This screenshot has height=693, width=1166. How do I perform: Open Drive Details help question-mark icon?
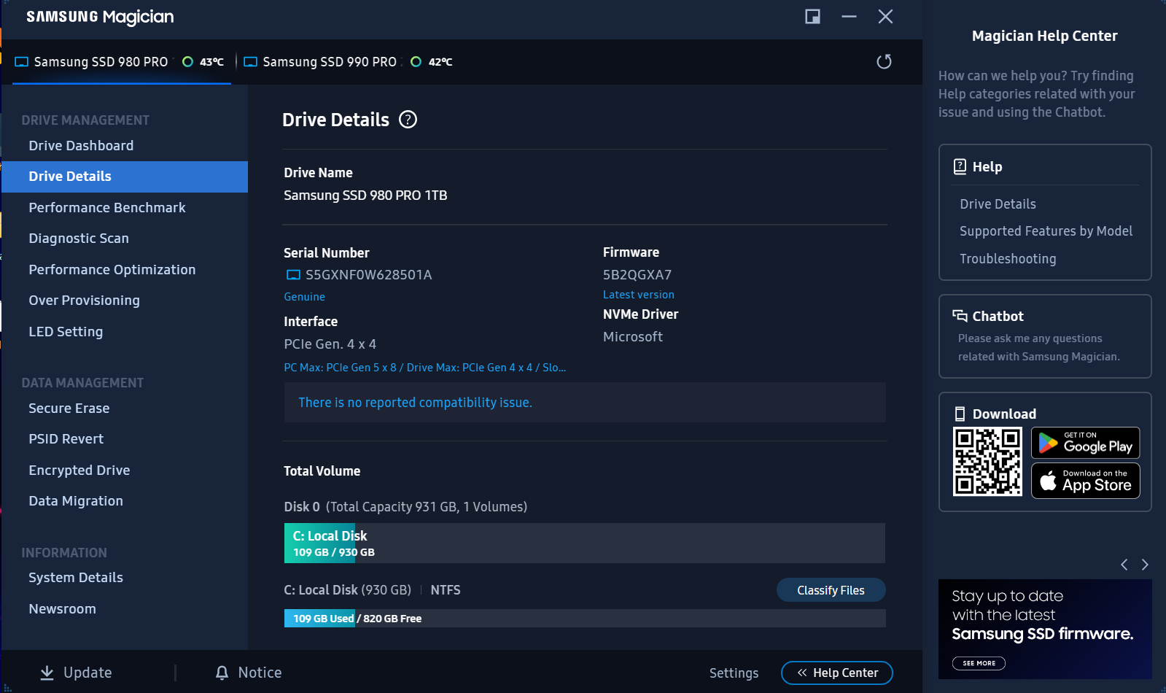pyautogui.click(x=408, y=120)
